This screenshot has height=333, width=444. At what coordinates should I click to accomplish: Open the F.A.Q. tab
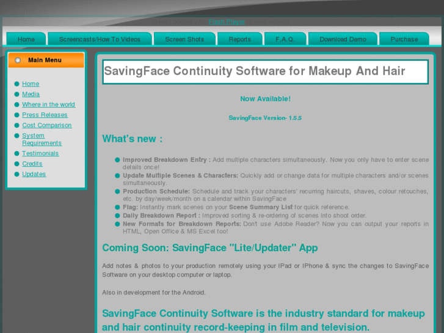[285, 39]
